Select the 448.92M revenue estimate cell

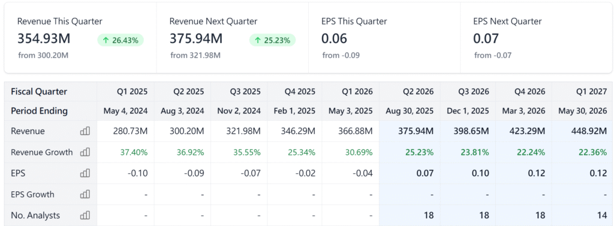pyautogui.click(x=588, y=131)
